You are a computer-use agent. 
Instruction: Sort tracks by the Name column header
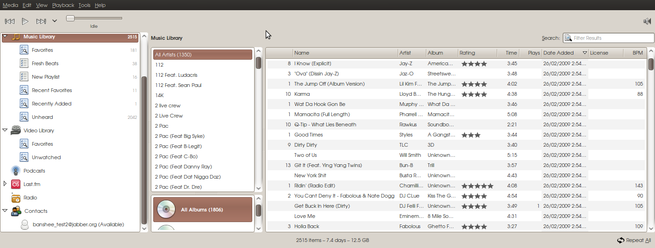345,53
